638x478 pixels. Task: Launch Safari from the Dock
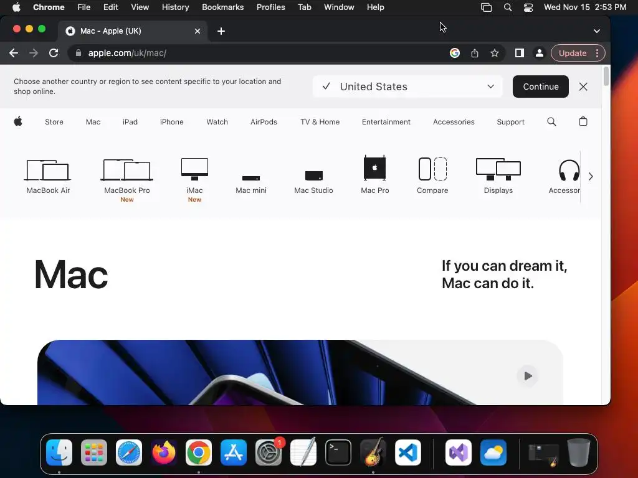pyautogui.click(x=128, y=452)
